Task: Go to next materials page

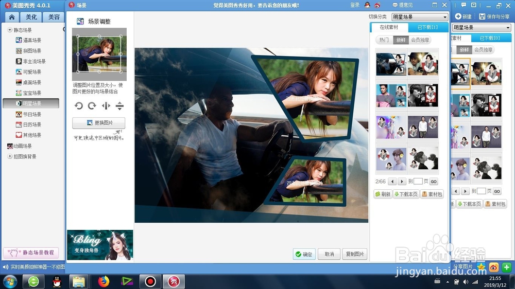Action: pyautogui.click(x=402, y=182)
